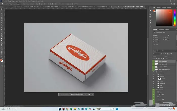The height and width of the screenshot is (111, 177).
Task: Hide the 3D Effect Box group
Action: 153,83
